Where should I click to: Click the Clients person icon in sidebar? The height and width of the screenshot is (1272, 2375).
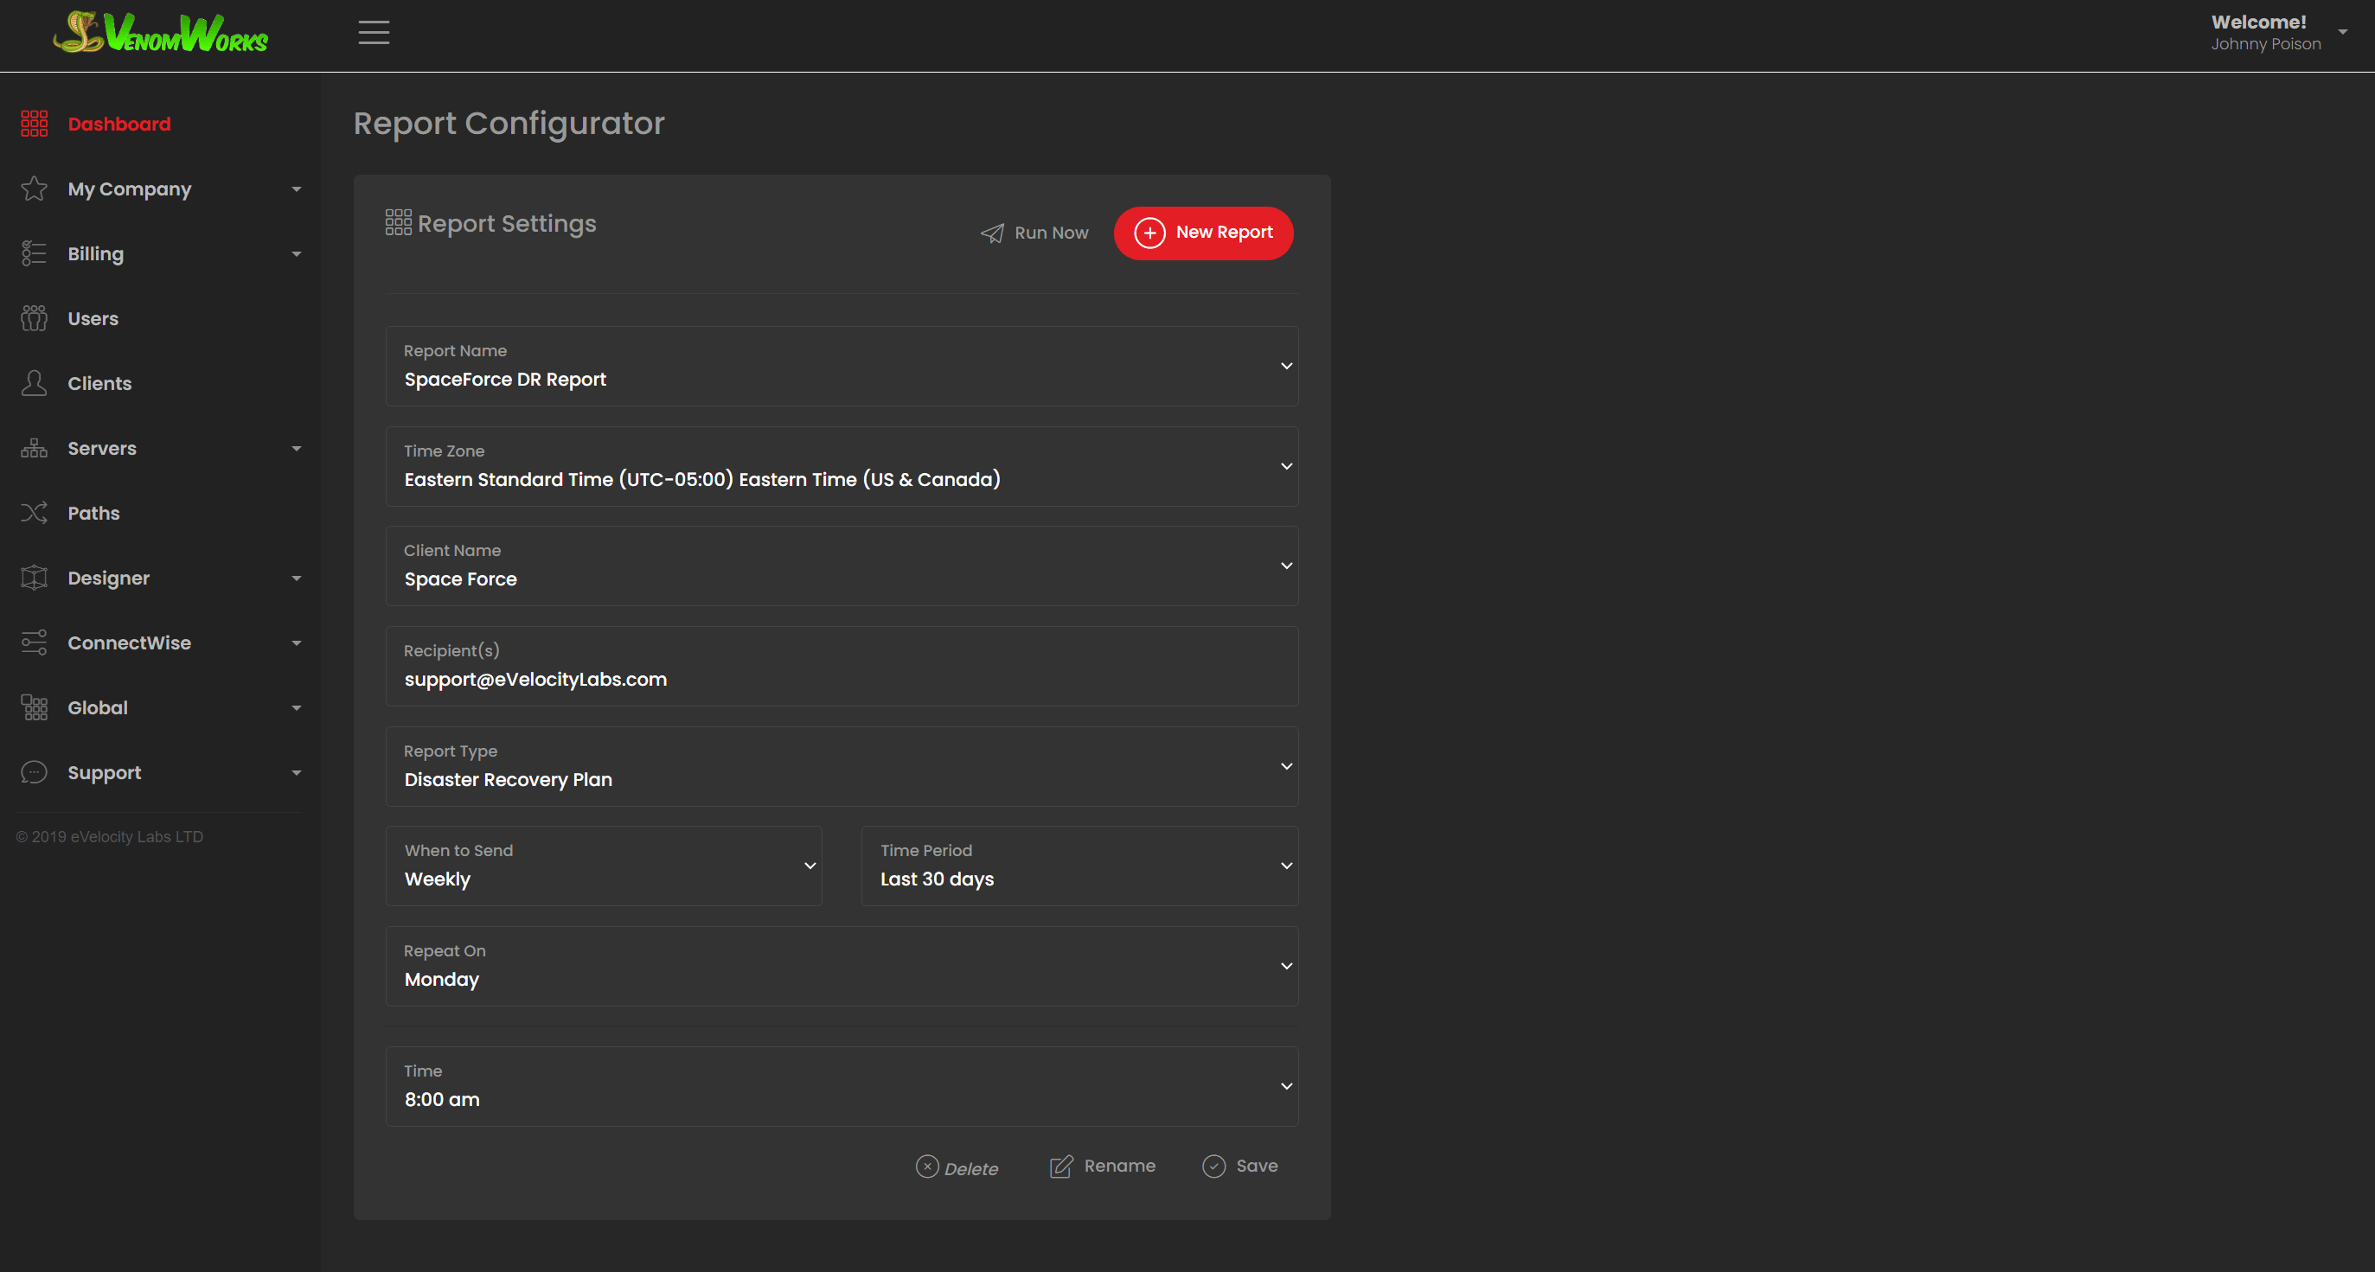(x=34, y=382)
